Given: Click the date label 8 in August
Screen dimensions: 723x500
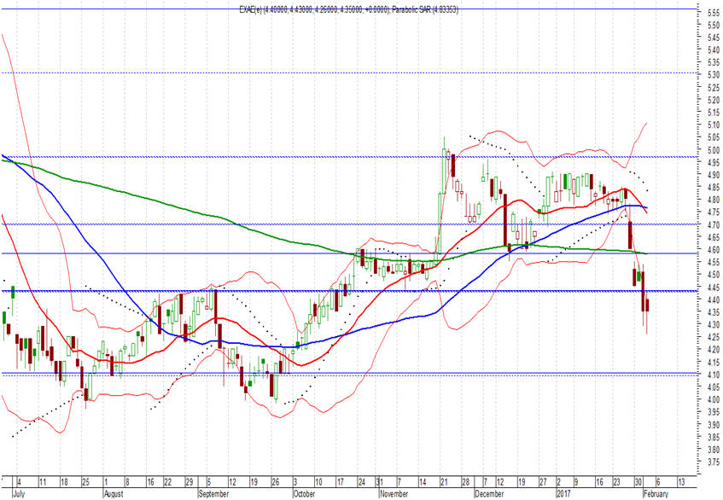Looking at the screenshot, I should (x=127, y=482).
